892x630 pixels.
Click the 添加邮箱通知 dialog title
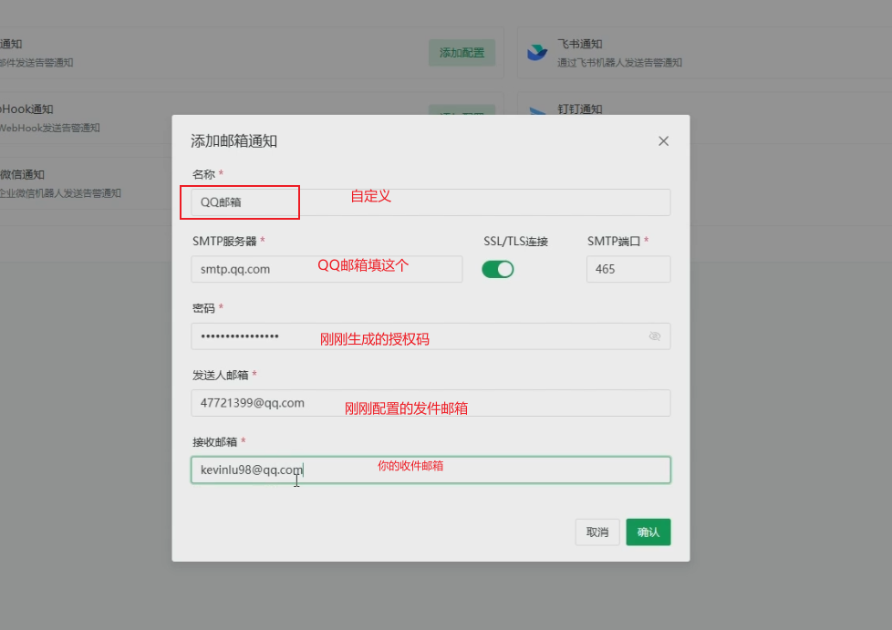coord(235,140)
